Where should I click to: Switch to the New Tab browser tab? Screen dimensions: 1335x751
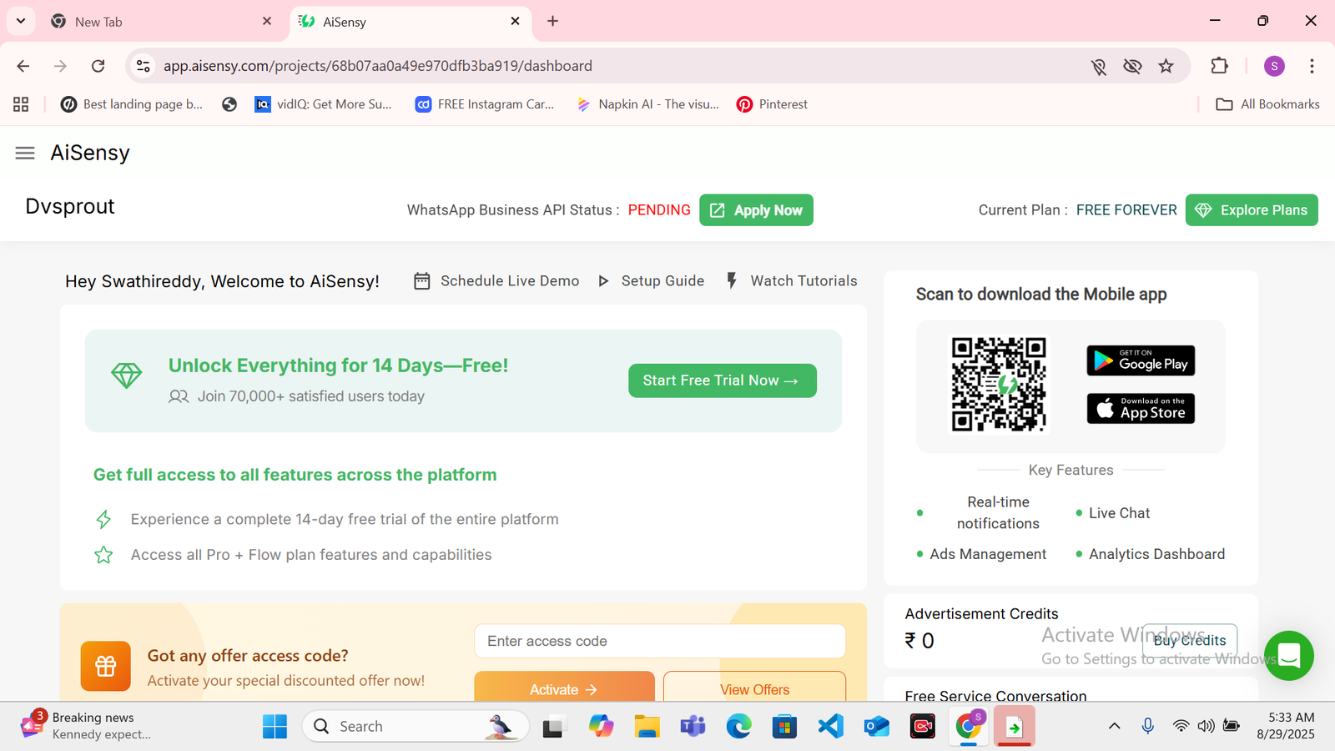(150, 22)
